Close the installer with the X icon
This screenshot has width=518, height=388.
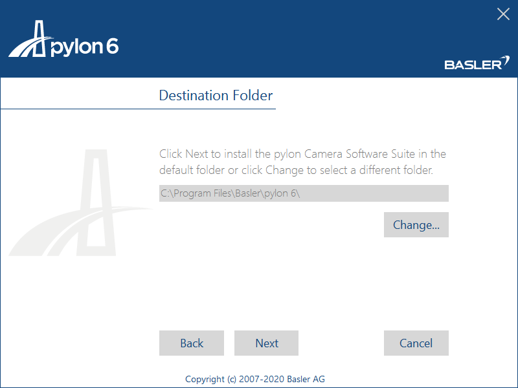[x=503, y=14]
